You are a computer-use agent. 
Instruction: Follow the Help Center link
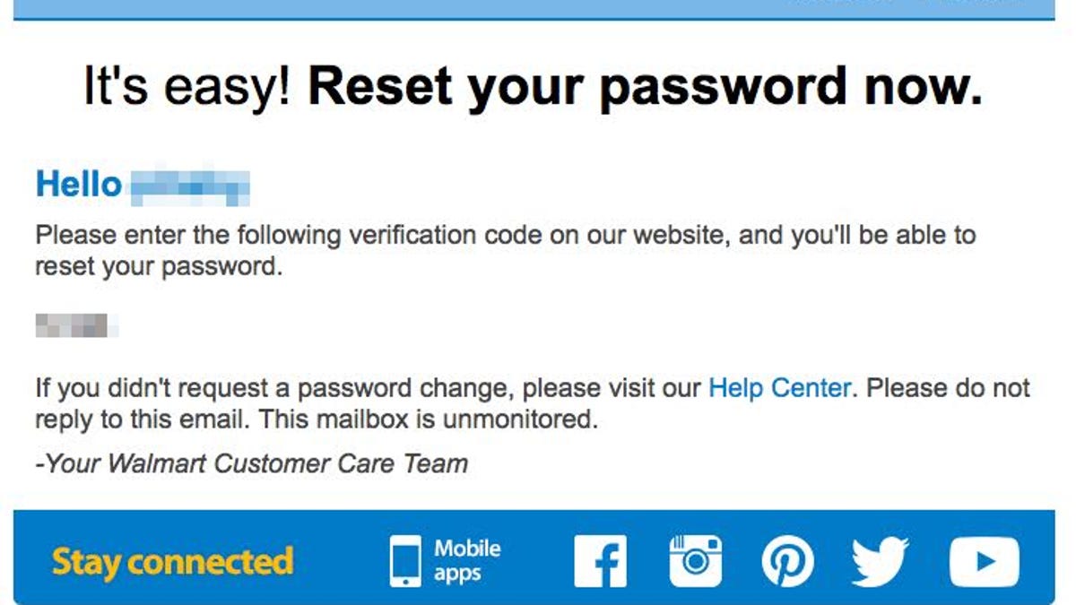[x=779, y=388]
